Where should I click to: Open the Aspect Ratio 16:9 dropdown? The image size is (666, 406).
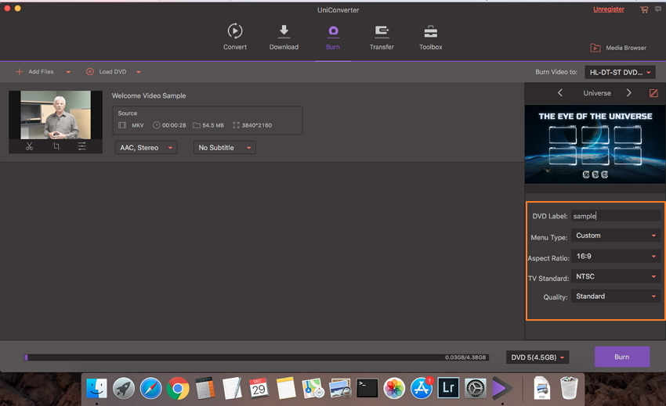616,257
